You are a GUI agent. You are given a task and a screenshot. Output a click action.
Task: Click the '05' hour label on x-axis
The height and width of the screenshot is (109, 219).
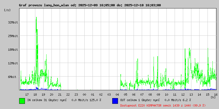tap(125, 95)
